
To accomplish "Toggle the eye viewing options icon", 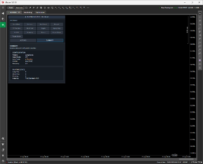I will coord(48,8).
